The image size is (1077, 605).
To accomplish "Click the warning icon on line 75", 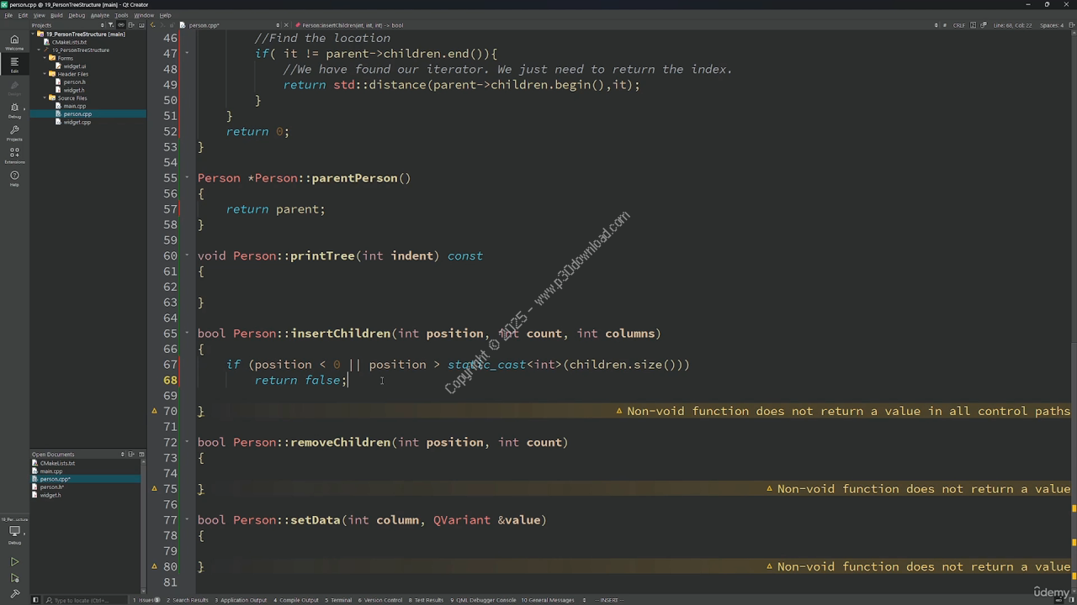I will point(154,489).
